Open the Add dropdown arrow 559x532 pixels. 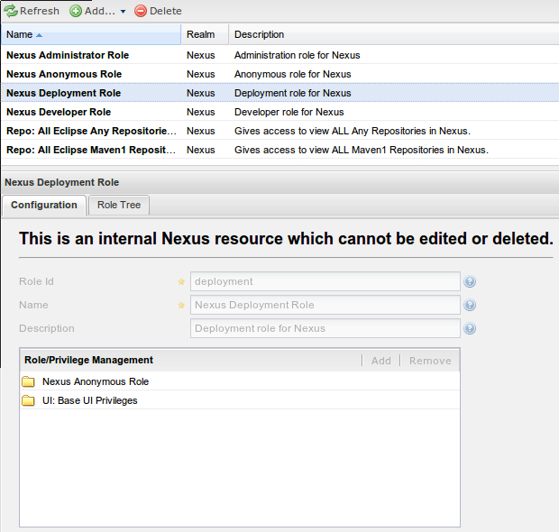[x=123, y=12]
